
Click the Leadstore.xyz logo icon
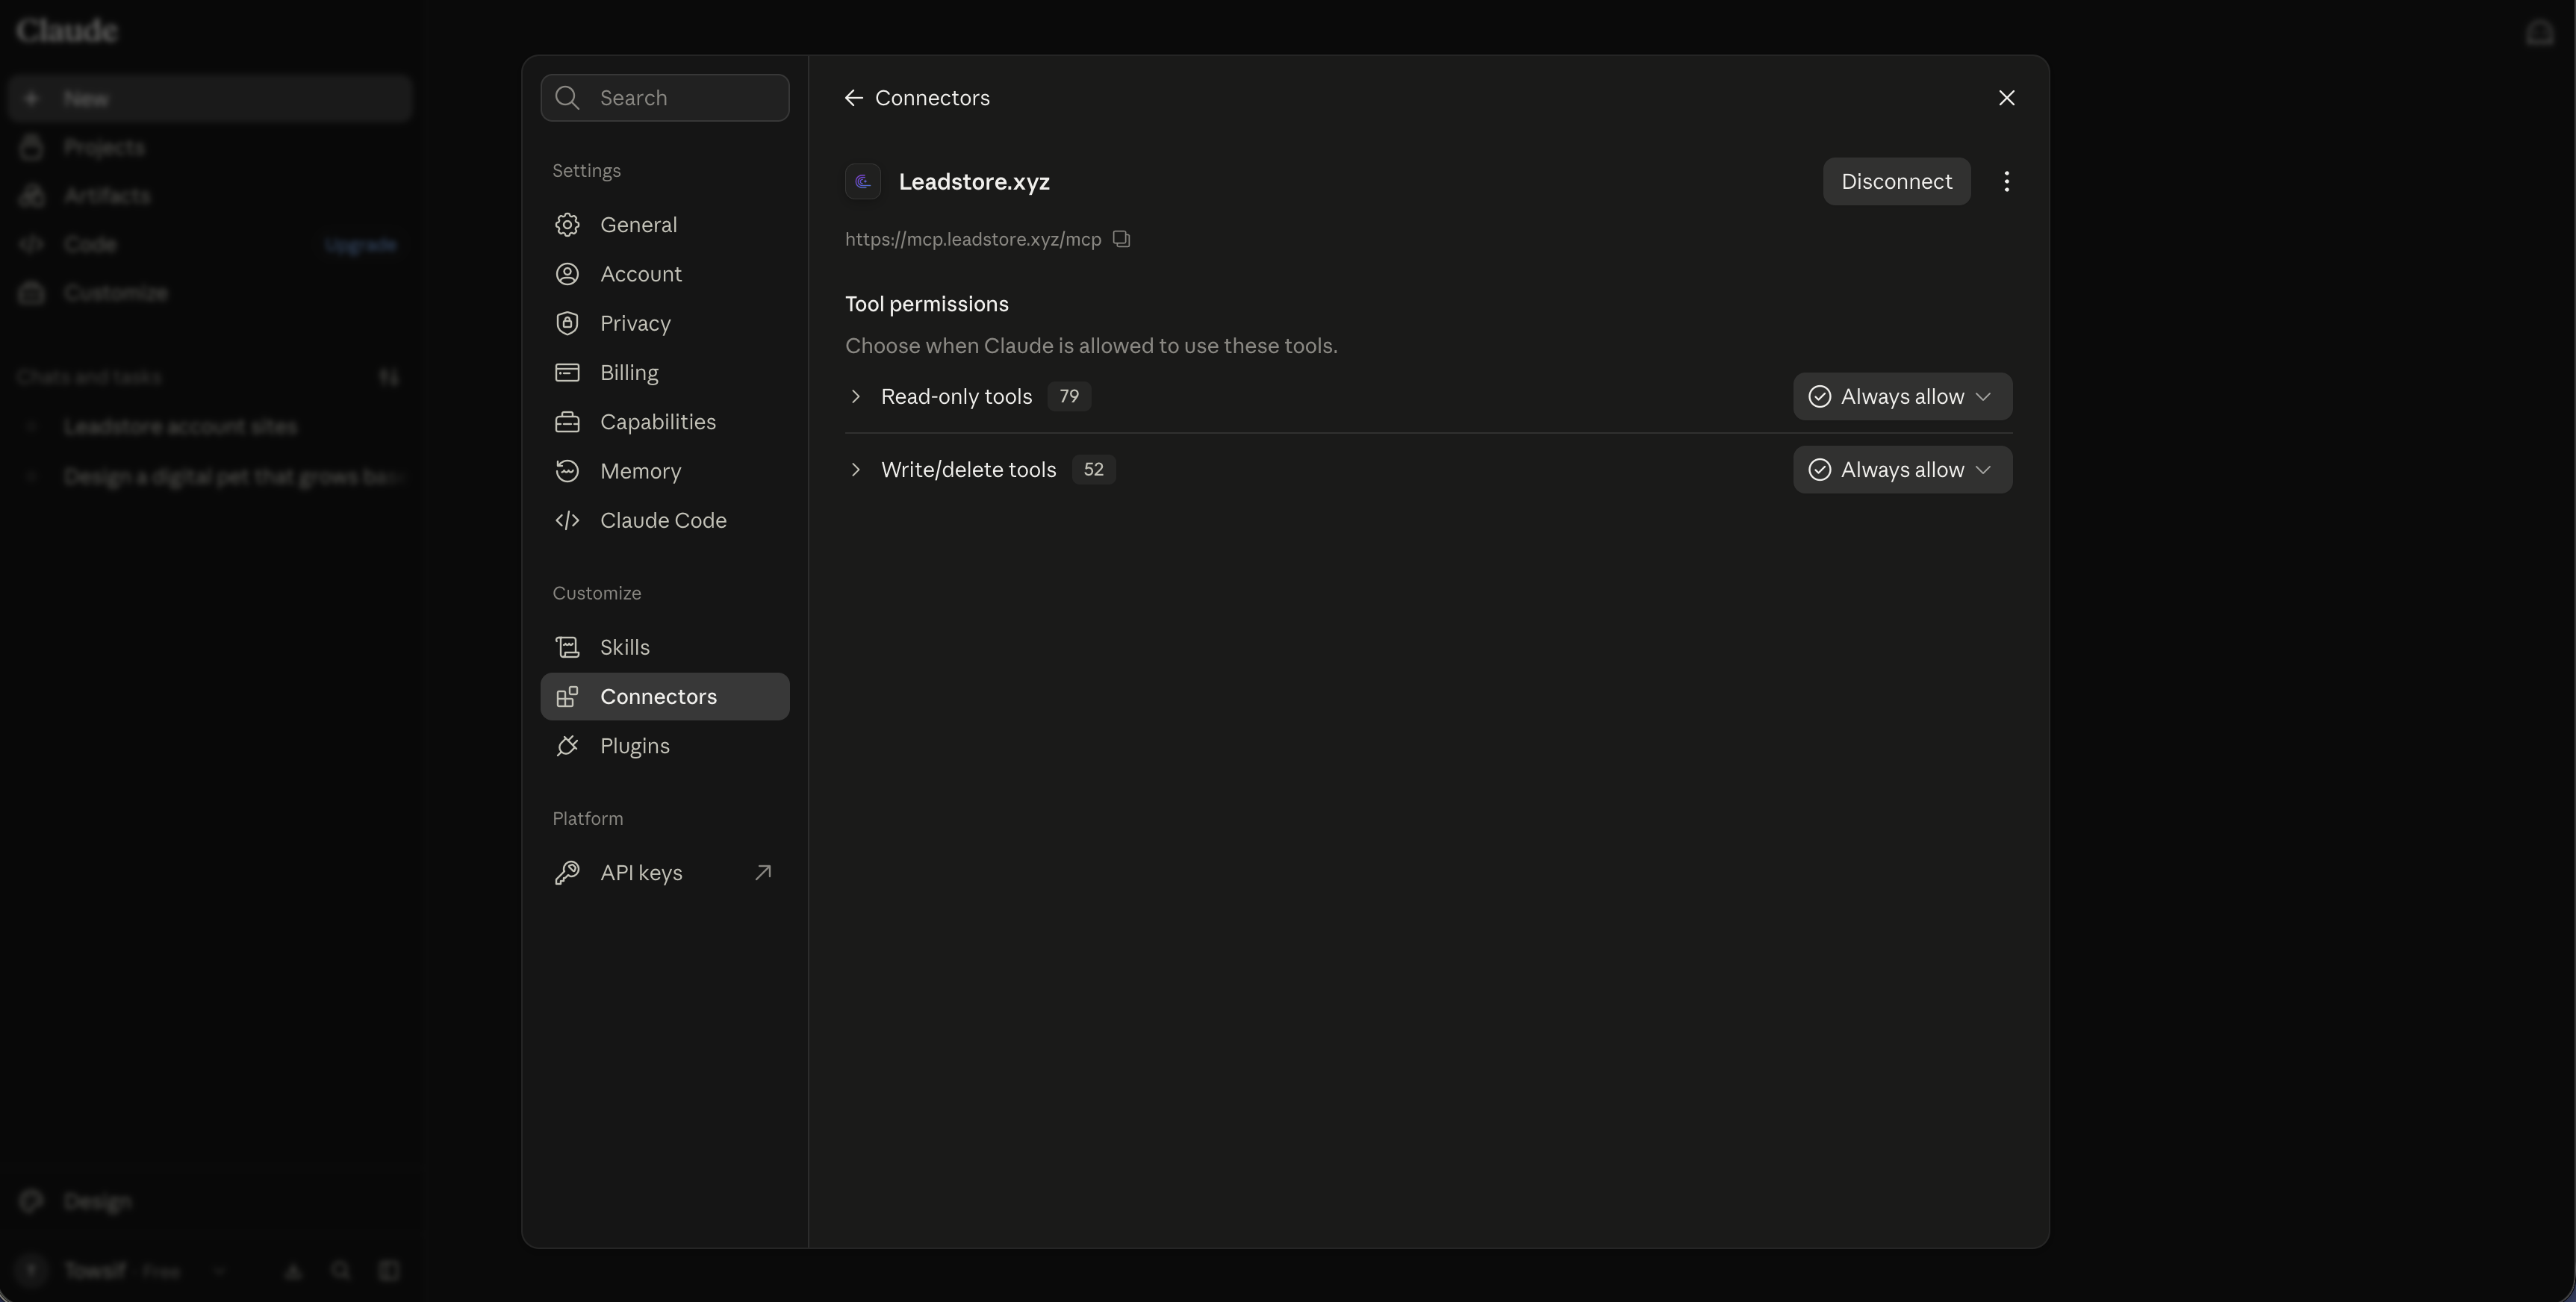coord(863,181)
